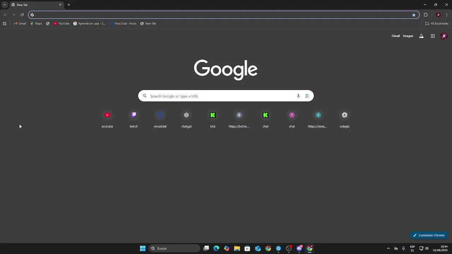Click the taskbar Buscar search box
The height and width of the screenshot is (254, 452).
tap(174, 248)
